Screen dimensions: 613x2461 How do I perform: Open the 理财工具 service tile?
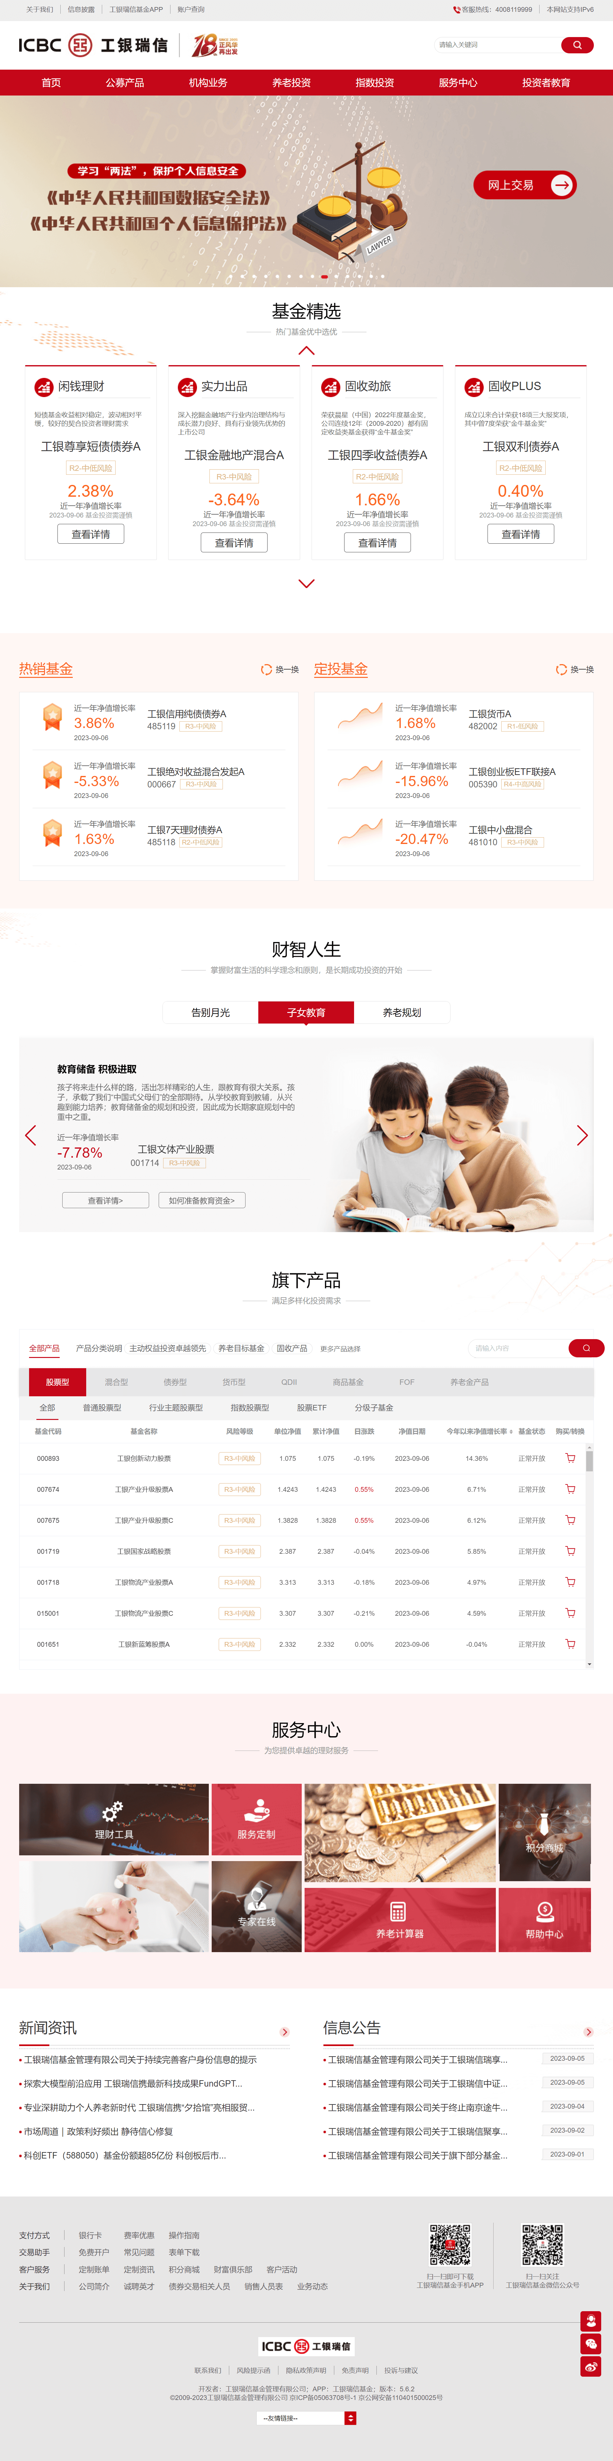(114, 1820)
